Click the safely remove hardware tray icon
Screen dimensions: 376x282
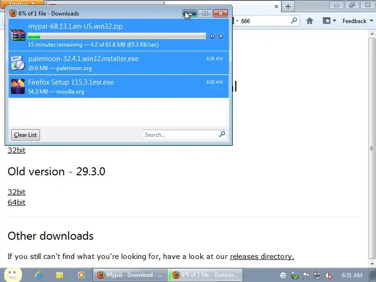coord(295,275)
